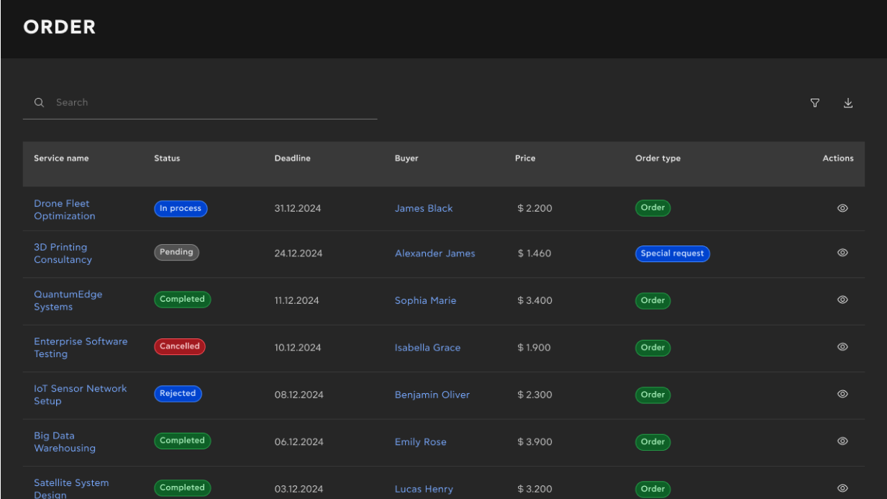Viewport: 887px width, 499px height.
Task: Sort by the Price column header
Action: (x=525, y=158)
